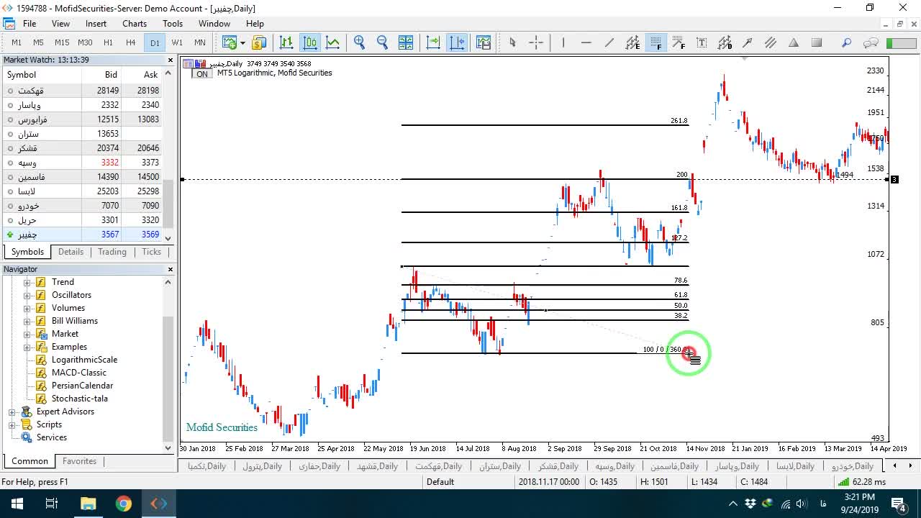Switch to line chart view

(x=333, y=42)
